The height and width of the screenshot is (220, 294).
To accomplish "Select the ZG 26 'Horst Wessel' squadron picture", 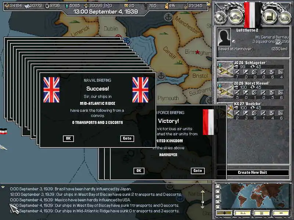I will (225, 90).
